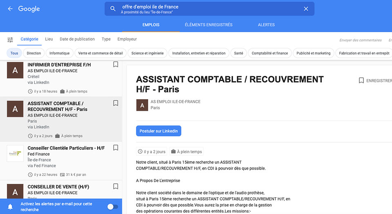Enable email alerts toggle switch
The height and width of the screenshot is (214, 392).
click(112, 207)
